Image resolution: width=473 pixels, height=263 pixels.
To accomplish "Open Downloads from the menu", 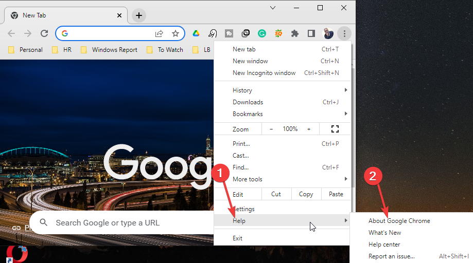I will point(283,102).
